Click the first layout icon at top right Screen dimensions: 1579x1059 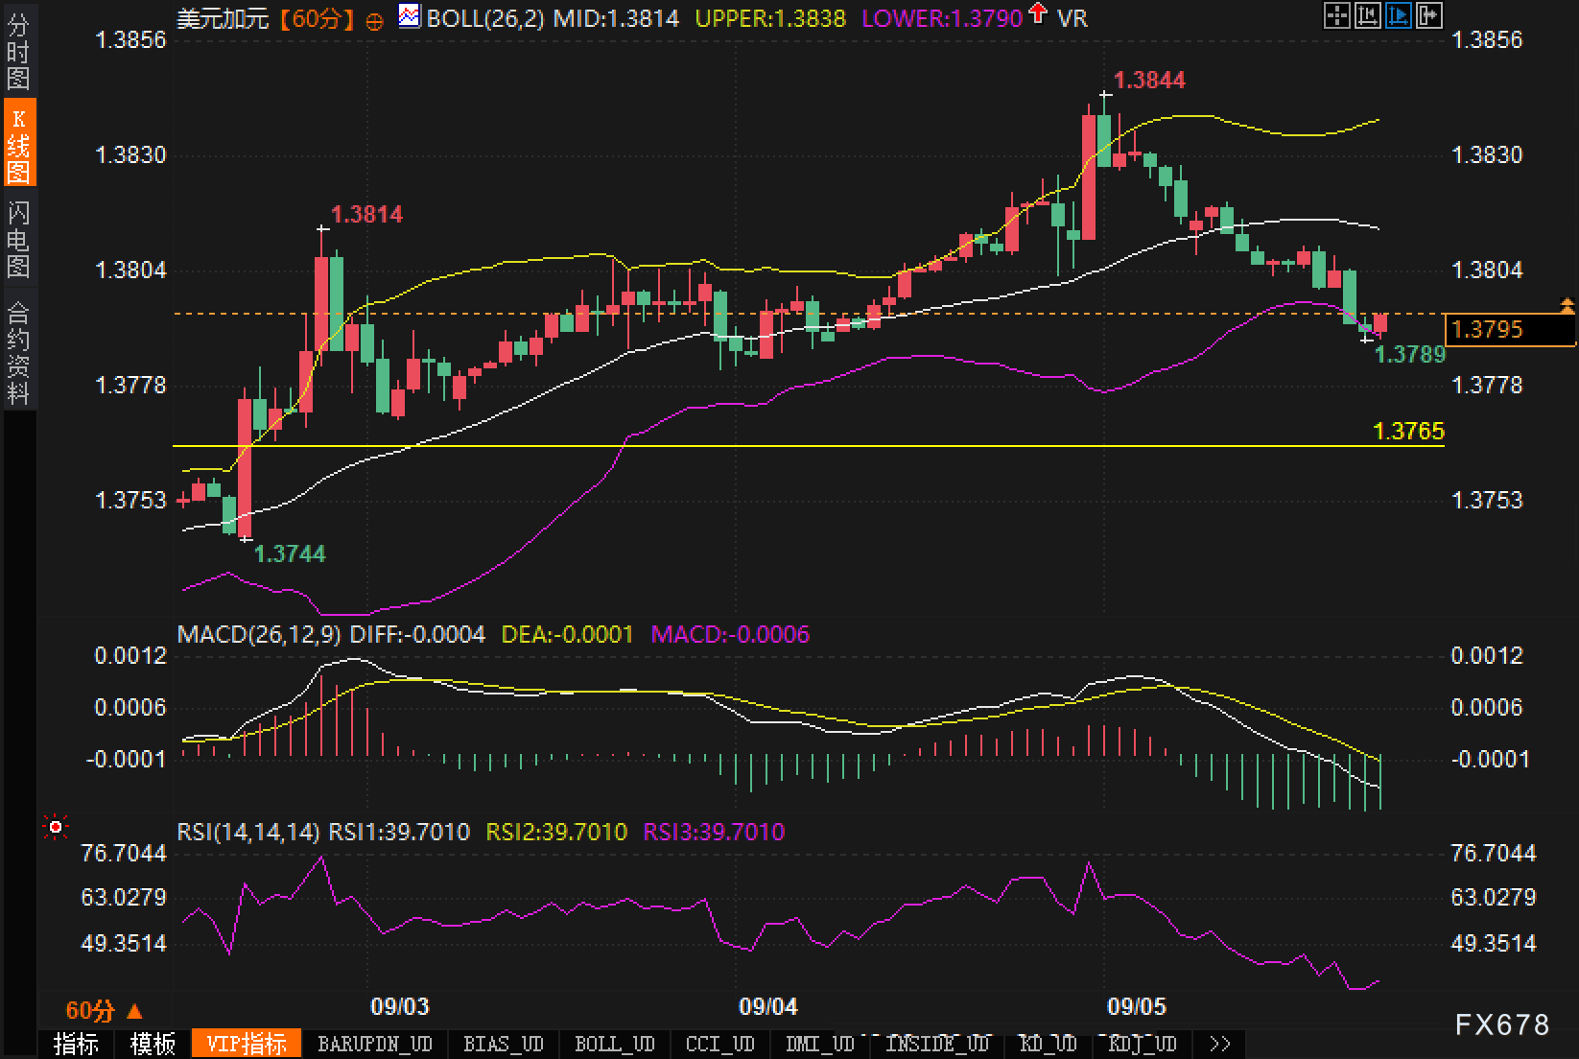click(1336, 15)
